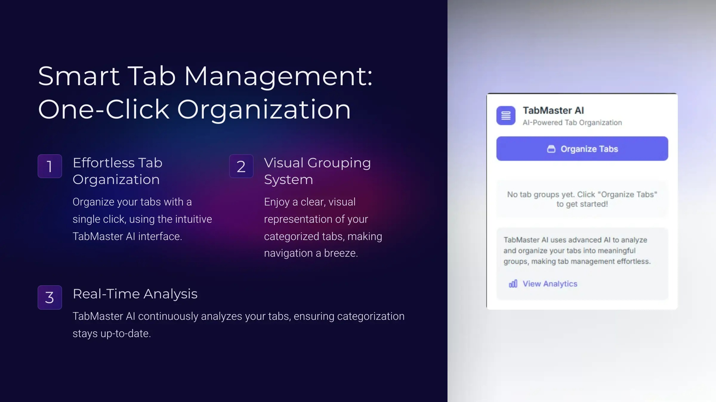Viewport: 716px width, 402px height.
Task: Click the folder icon in Organize Tabs button
Action: point(551,149)
